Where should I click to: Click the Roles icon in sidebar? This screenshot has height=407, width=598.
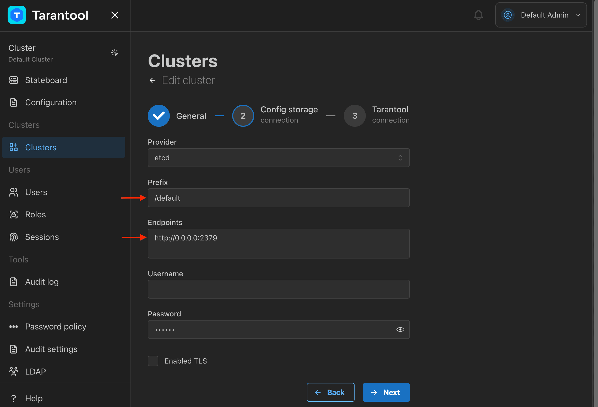14,214
